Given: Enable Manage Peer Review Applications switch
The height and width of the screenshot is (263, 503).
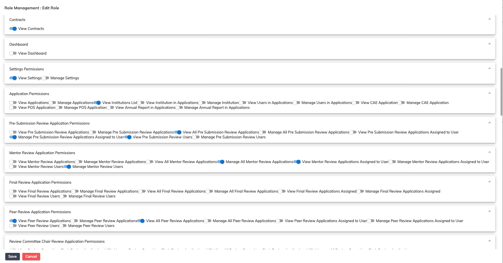Looking at the screenshot, I should click(x=74, y=221).
